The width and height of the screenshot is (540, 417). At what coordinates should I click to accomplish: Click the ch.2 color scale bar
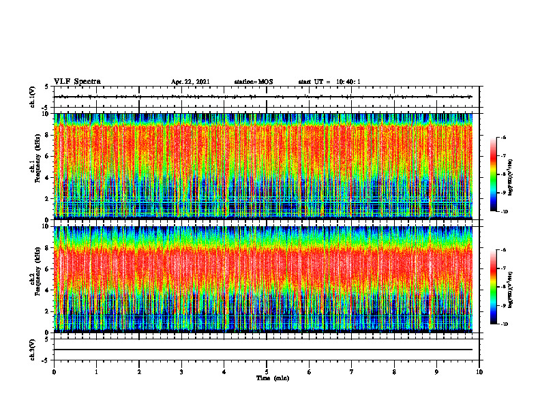(493, 287)
